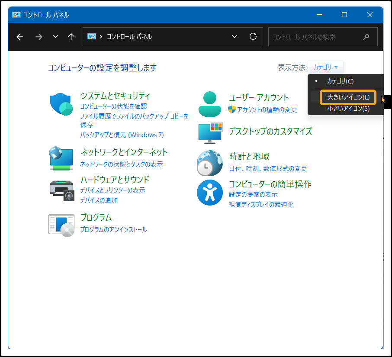Open プログラムのアンインストール link
Image resolution: width=392 pixels, height=357 pixels.
113,229
